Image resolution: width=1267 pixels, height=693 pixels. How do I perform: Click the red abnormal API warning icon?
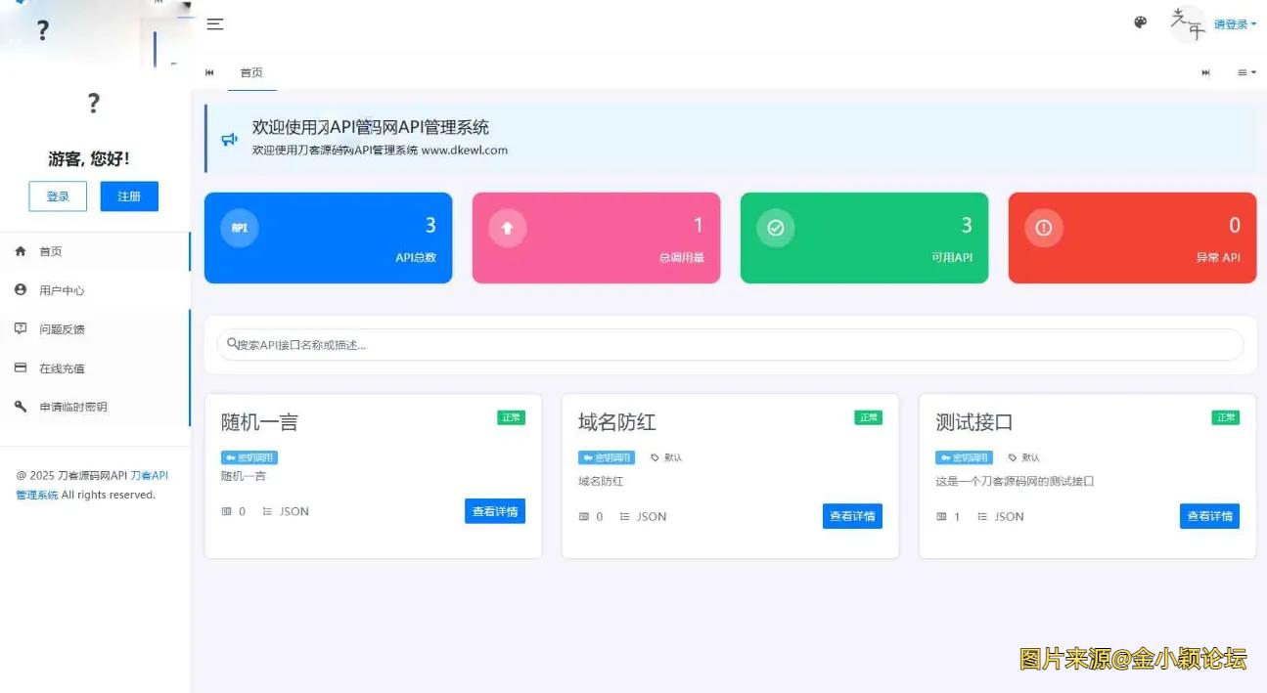(1044, 228)
